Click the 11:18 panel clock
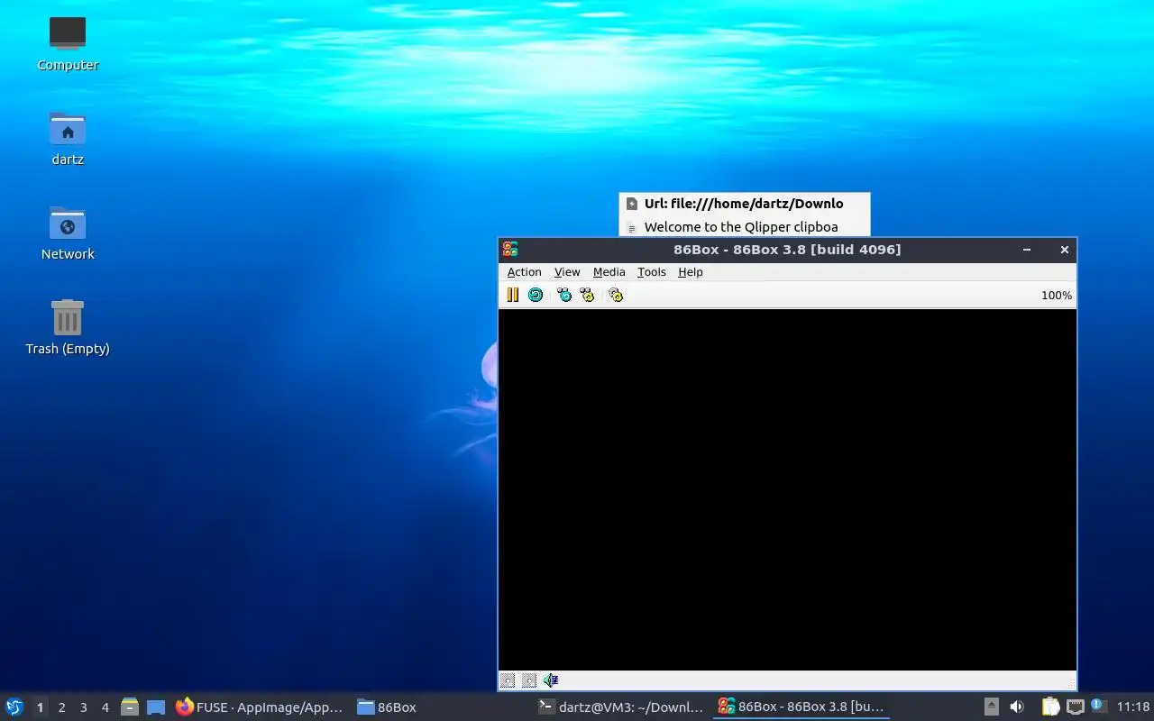 [1133, 707]
